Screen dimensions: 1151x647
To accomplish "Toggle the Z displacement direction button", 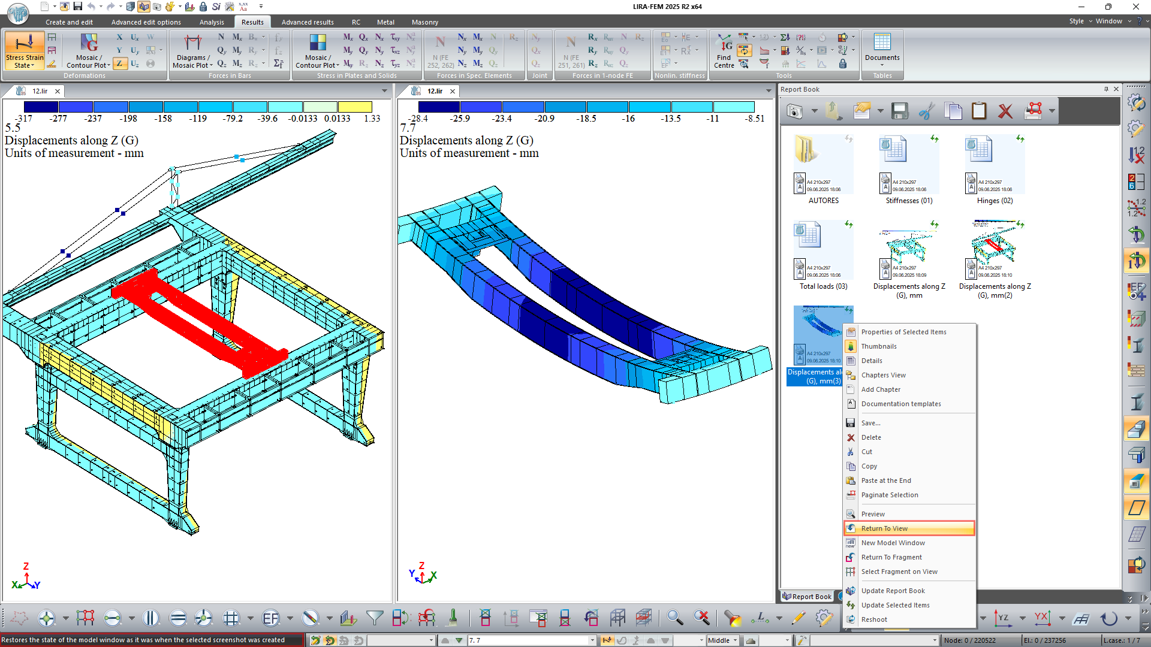I will 120,64.
